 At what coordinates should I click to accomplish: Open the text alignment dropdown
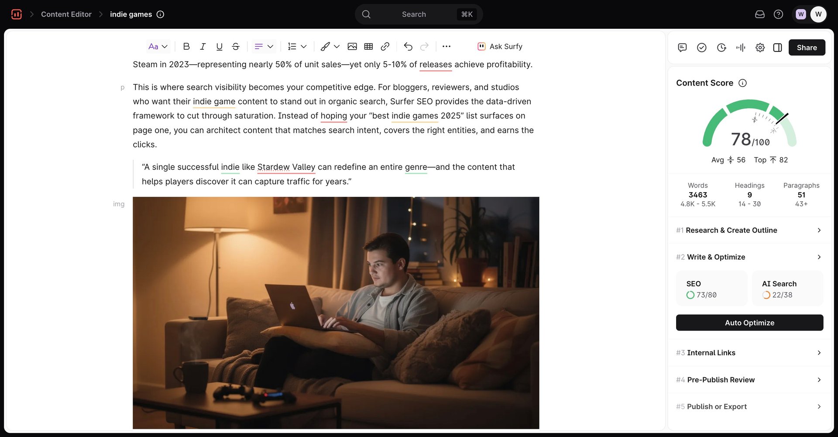[264, 46]
